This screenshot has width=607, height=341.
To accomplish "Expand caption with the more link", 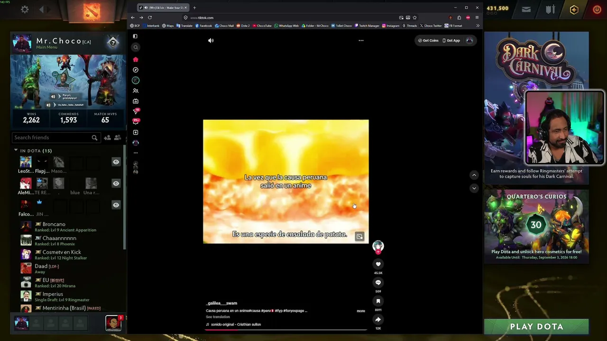I will coord(361,311).
